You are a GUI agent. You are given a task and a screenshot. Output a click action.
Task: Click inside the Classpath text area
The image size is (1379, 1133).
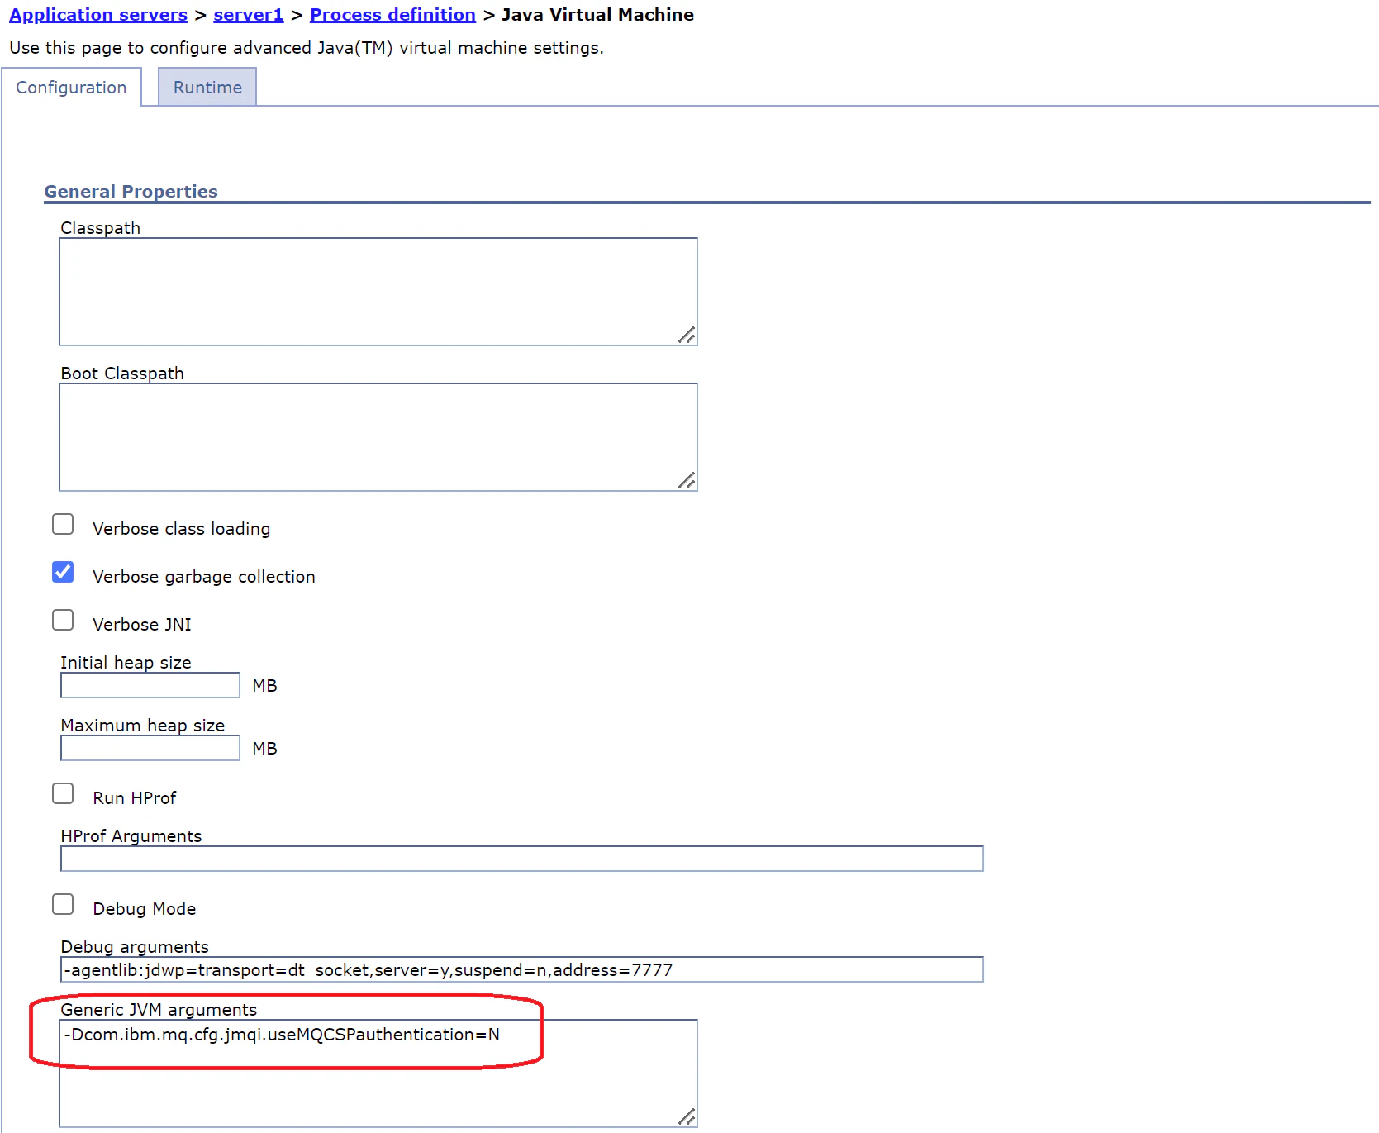click(x=378, y=292)
